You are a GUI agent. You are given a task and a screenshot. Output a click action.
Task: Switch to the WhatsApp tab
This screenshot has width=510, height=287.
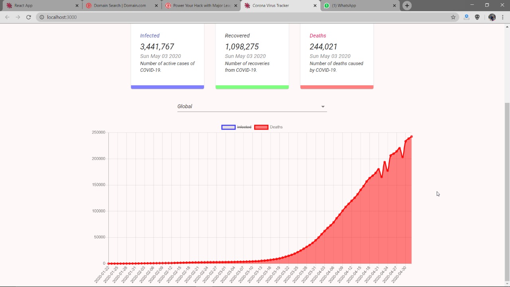pyautogui.click(x=361, y=6)
